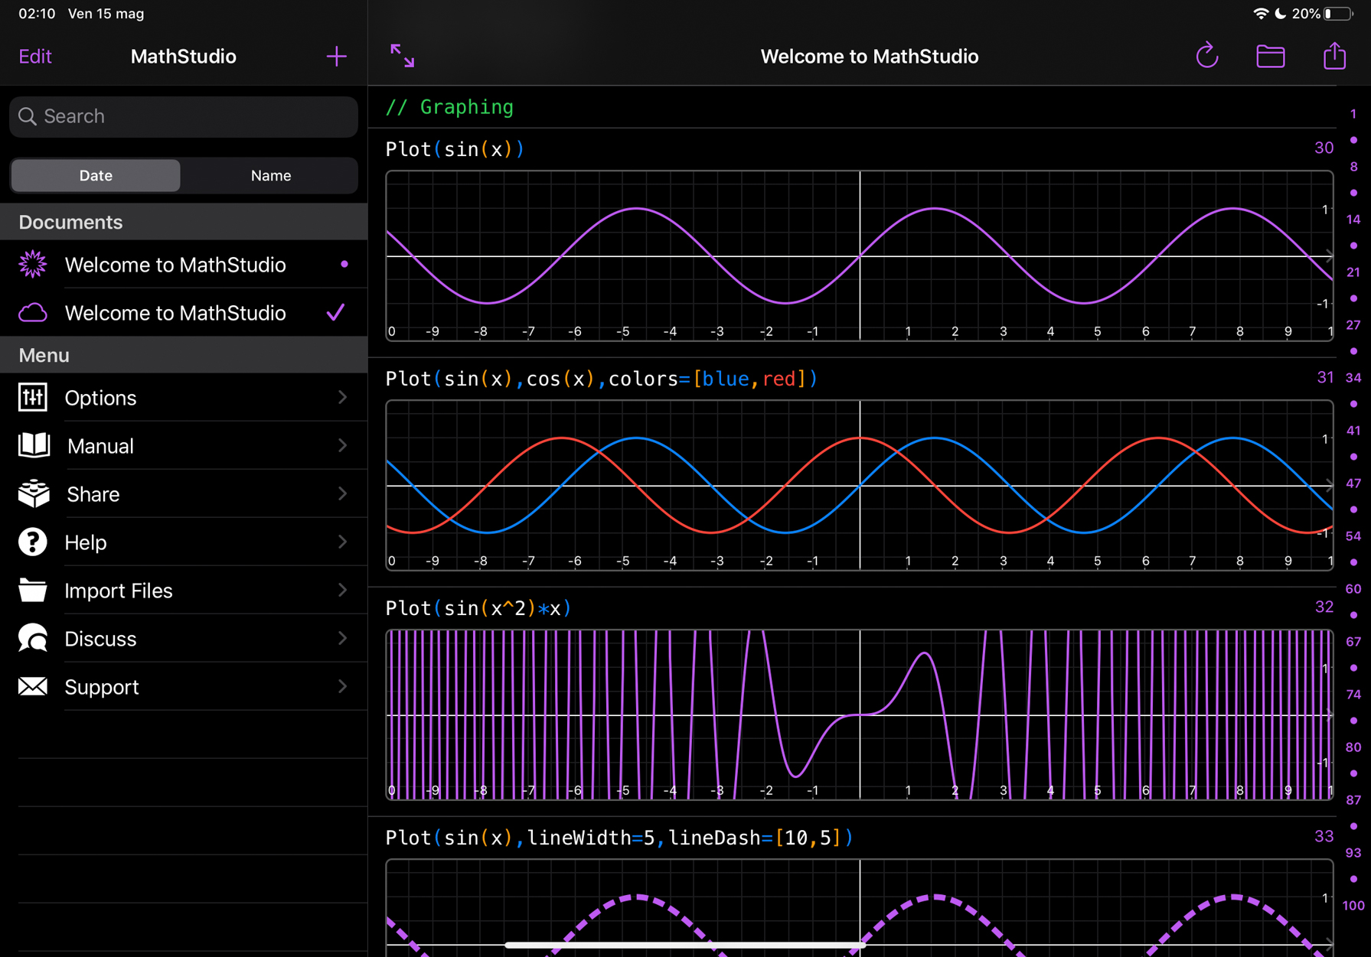
Task: Toggle fullscreen with the expand arrows icon
Action: pos(403,56)
